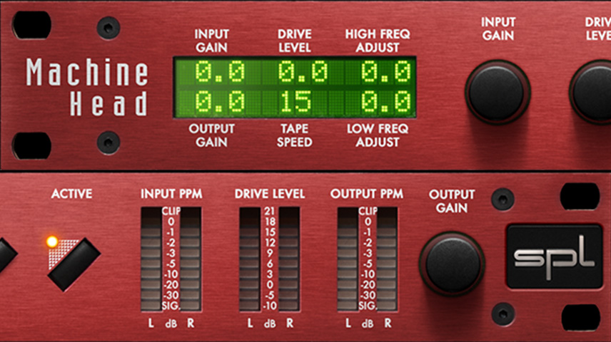Image resolution: width=611 pixels, height=342 pixels.
Task: Select the High Freq Adjust display value
Action: click(x=385, y=72)
